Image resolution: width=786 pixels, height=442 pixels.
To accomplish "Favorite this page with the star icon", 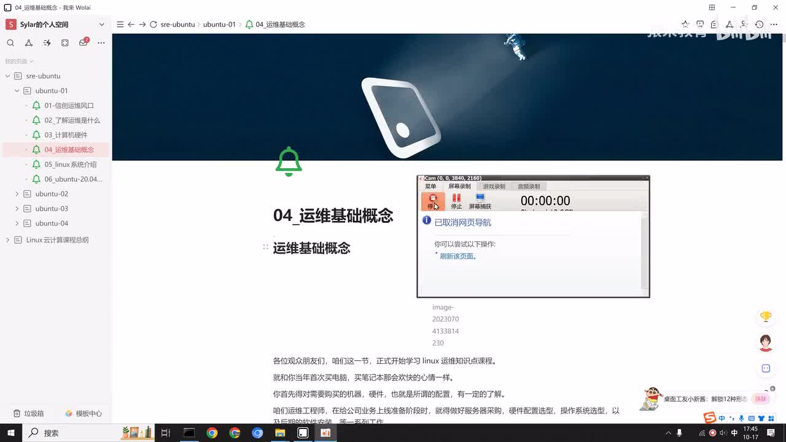I will 685,25.
